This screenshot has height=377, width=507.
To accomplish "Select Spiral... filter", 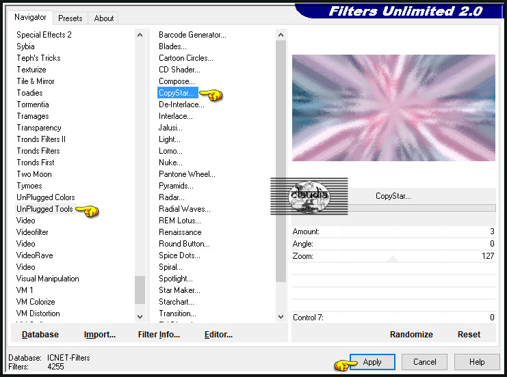I will point(170,267).
